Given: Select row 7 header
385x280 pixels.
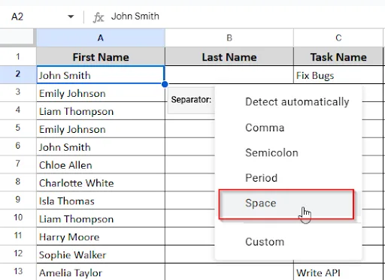Looking at the screenshot, I should pyautogui.click(x=18, y=164).
